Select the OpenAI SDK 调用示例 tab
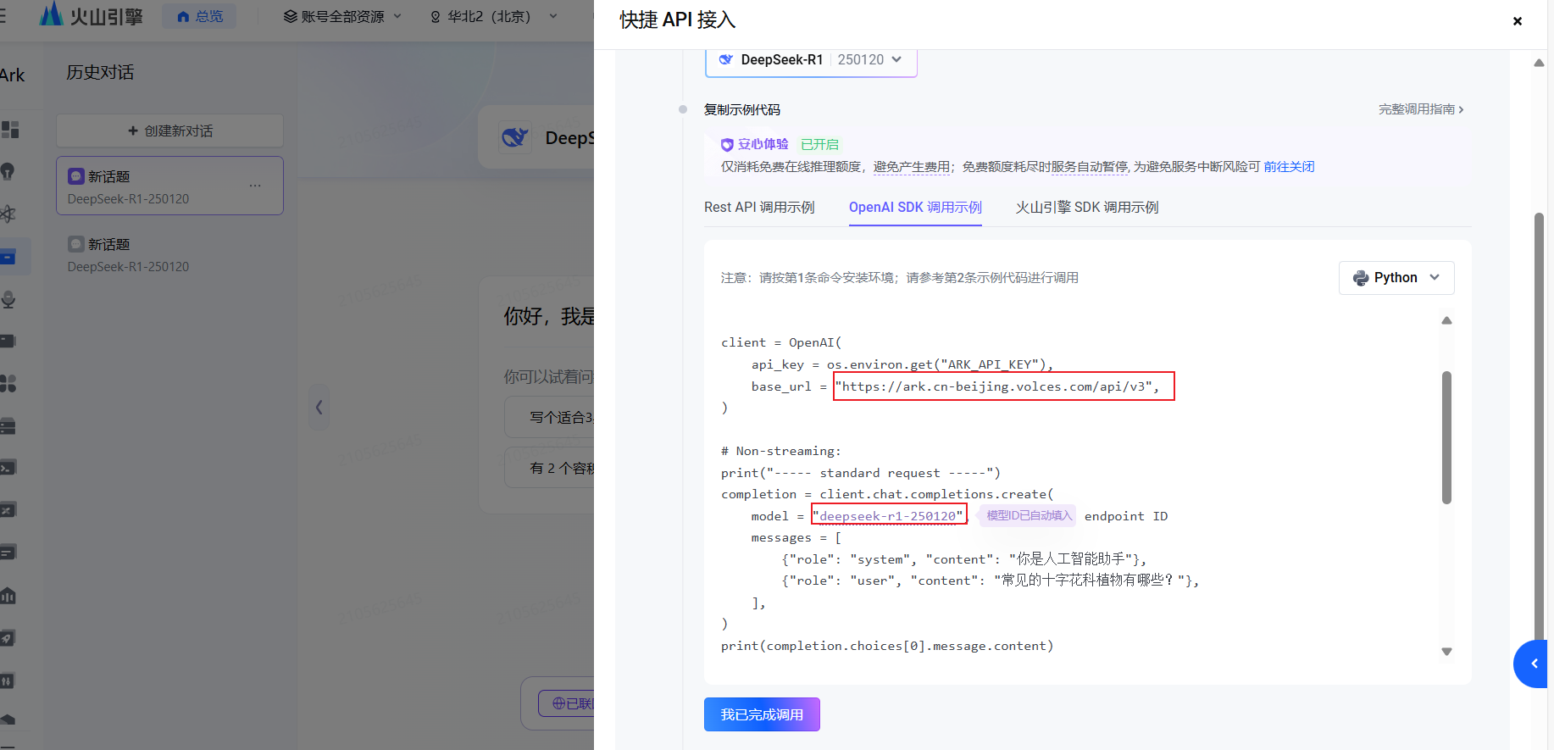Viewport: 1554px width, 750px height. pyautogui.click(x=915, y=208)
